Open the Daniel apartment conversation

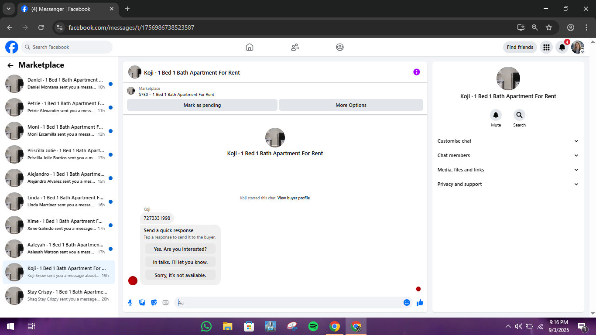click(59, 84)
